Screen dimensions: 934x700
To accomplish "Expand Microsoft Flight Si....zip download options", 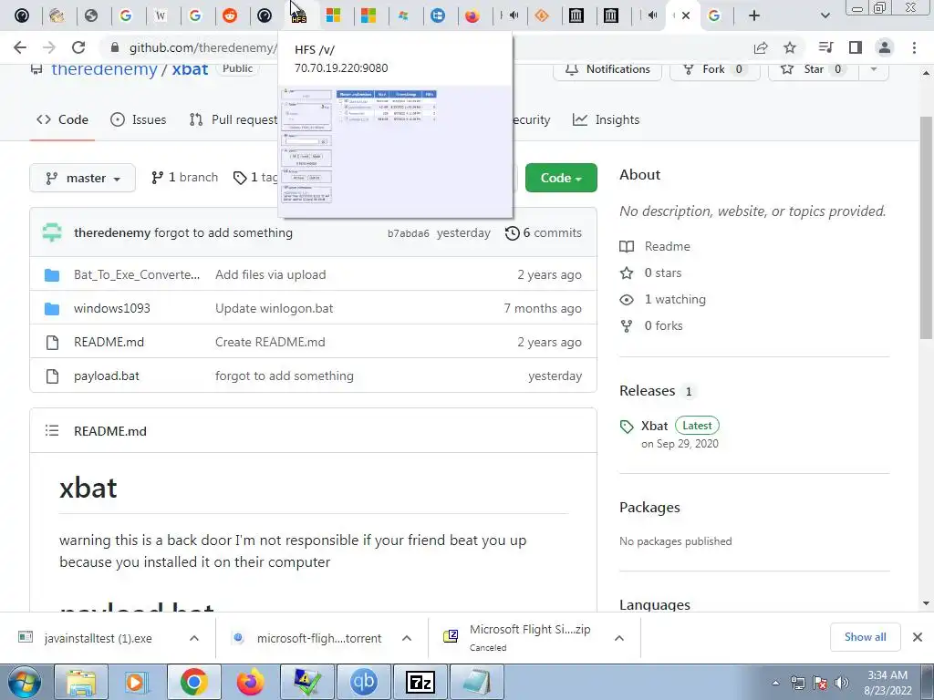I will coord(619,638).
